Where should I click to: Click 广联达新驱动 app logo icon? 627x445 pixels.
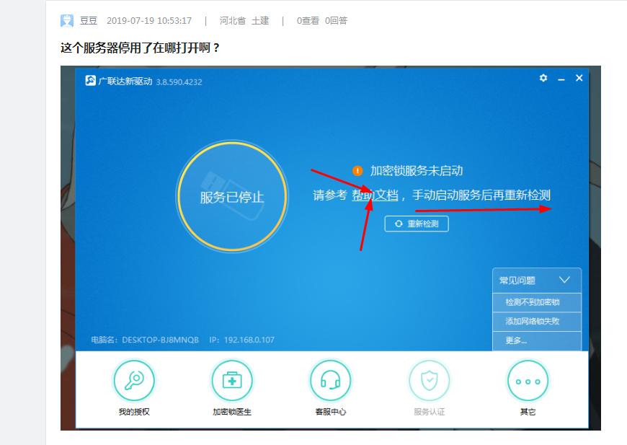(x=90, y=81)
